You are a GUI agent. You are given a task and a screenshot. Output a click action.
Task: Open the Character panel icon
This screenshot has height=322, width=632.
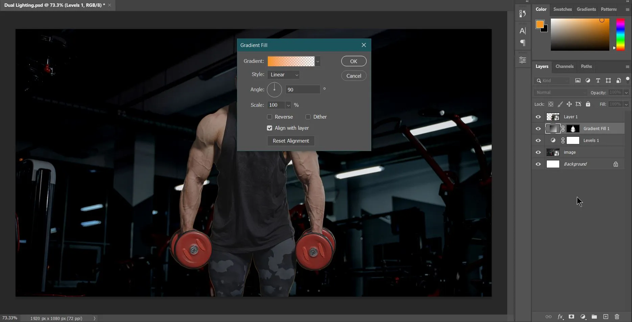[x=522, y=31]
